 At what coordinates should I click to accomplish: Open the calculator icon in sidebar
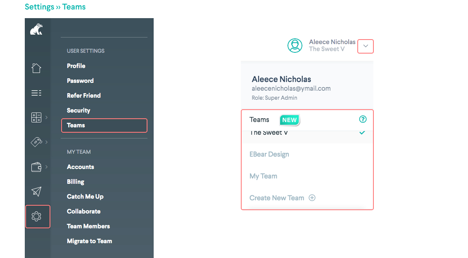coord(36,117)
